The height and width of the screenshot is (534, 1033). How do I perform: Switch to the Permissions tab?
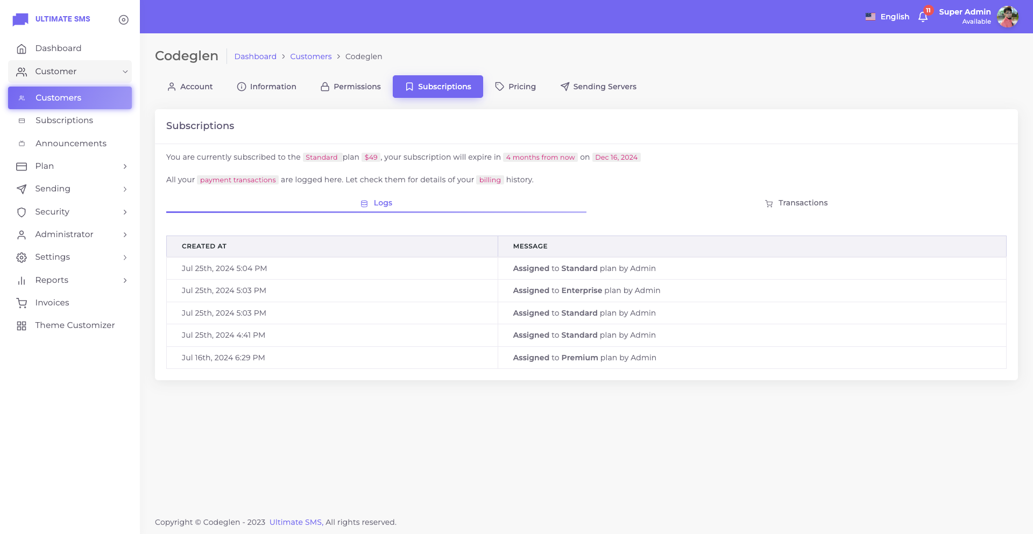[350, 87]
